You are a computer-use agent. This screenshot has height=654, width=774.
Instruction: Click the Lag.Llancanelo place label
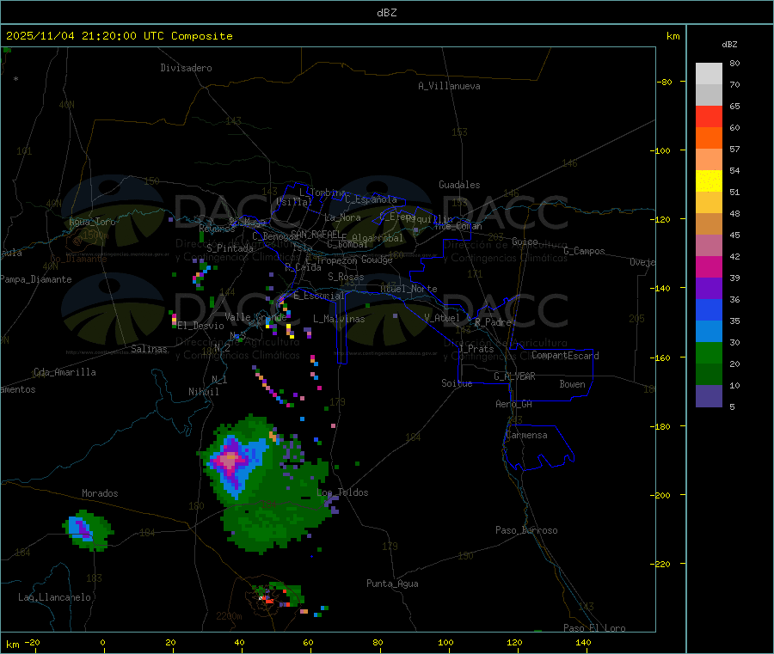[x=55, y=597]
